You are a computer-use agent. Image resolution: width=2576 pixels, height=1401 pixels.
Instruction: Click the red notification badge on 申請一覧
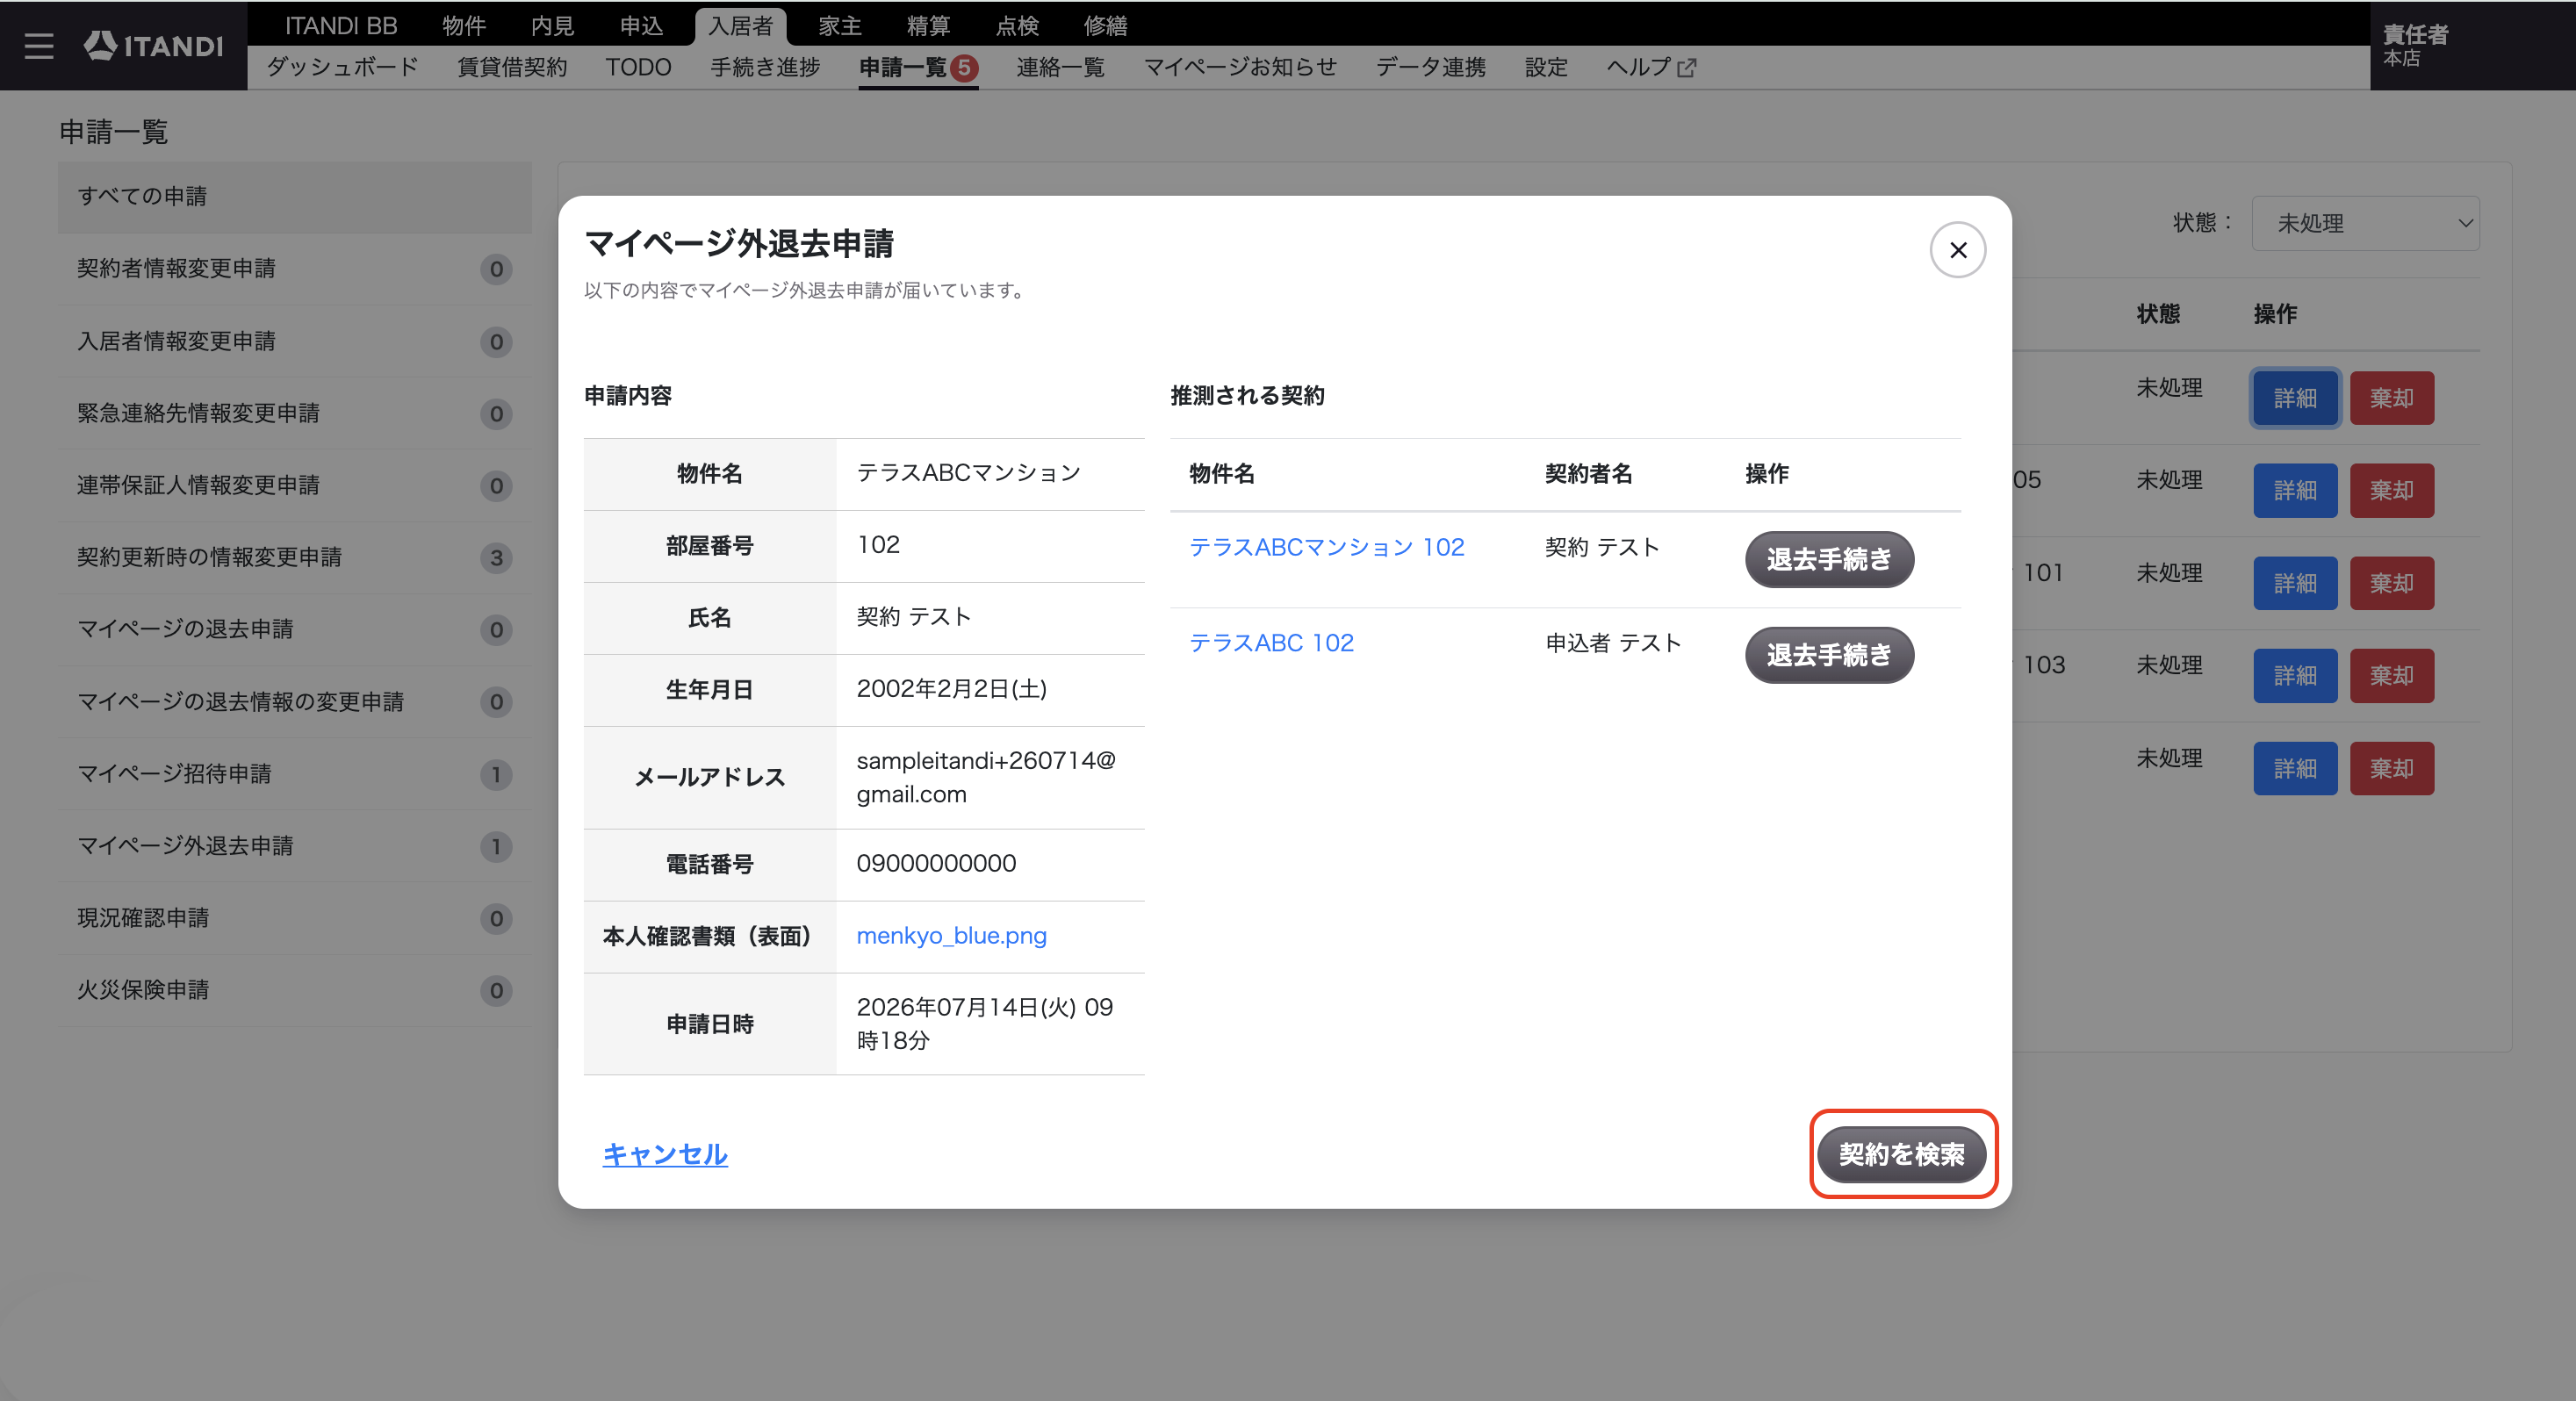pos(964,68)
